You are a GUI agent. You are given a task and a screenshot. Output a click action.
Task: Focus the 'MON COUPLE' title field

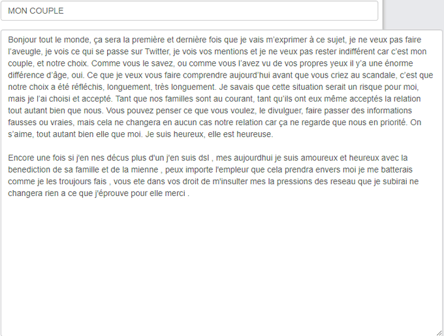tap(189, 10)
